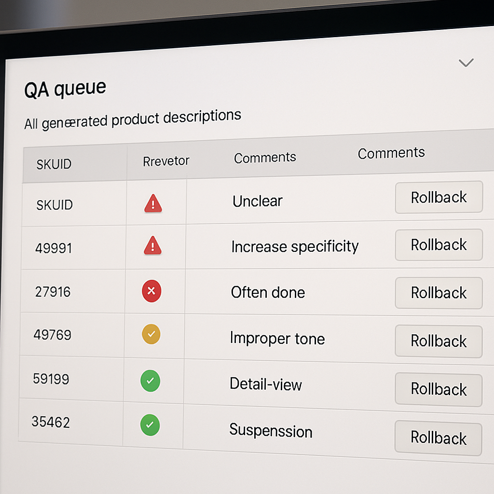Open the Increase specificity comment
The width and height of the screenshot is (494, 494).
pos(295,247)
